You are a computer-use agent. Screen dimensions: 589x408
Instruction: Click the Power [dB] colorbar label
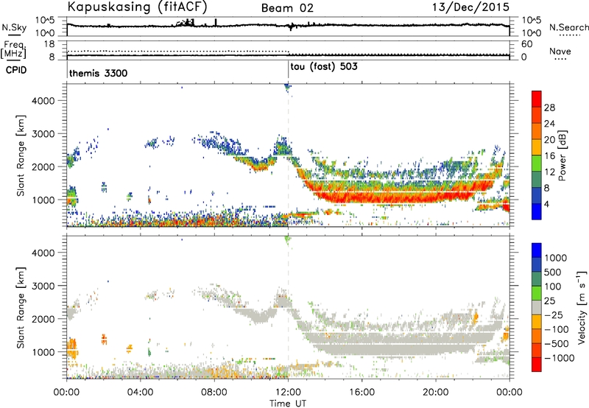click(x=562, y=155)
